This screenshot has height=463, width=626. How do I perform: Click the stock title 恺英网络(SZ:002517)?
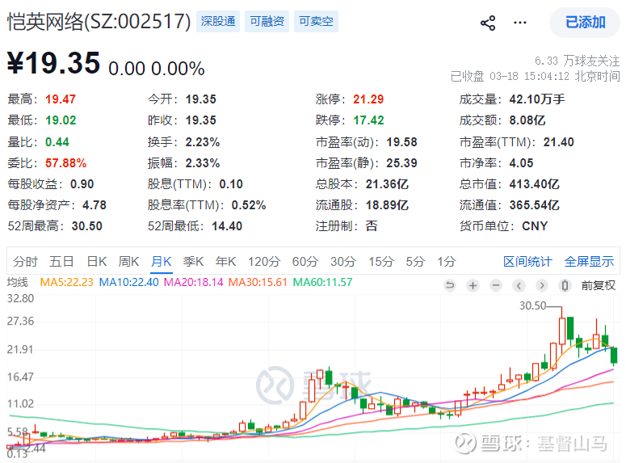[99, 21]
